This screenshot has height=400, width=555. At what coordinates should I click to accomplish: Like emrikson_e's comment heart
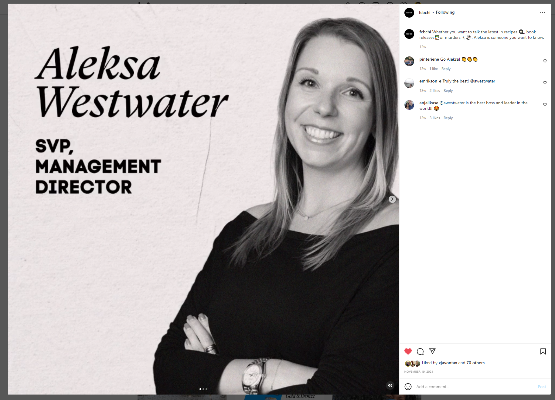(x=545, y=83)
